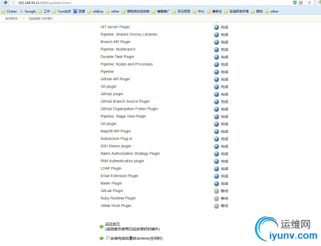Select the Mailer Plugin name
The image size is (321, 246).
pos(111,183)
